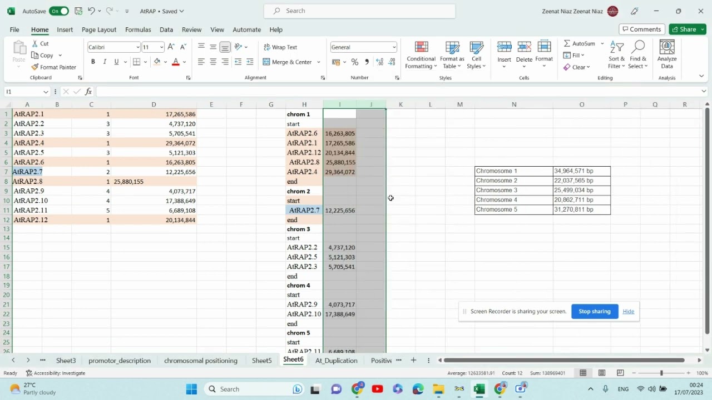Image resolution: width=712 pixels, height=400 pixels.
Task: Click the Share button
Action: pos(688,29)
